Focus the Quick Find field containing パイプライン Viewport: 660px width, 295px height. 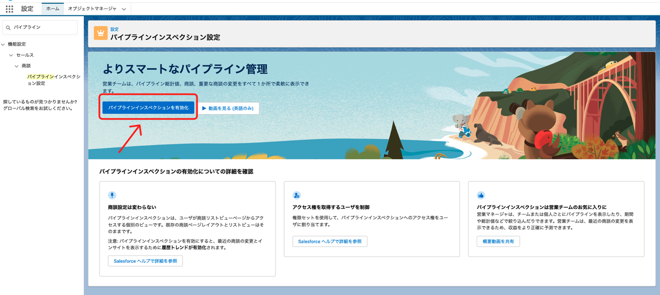[40, 28]
